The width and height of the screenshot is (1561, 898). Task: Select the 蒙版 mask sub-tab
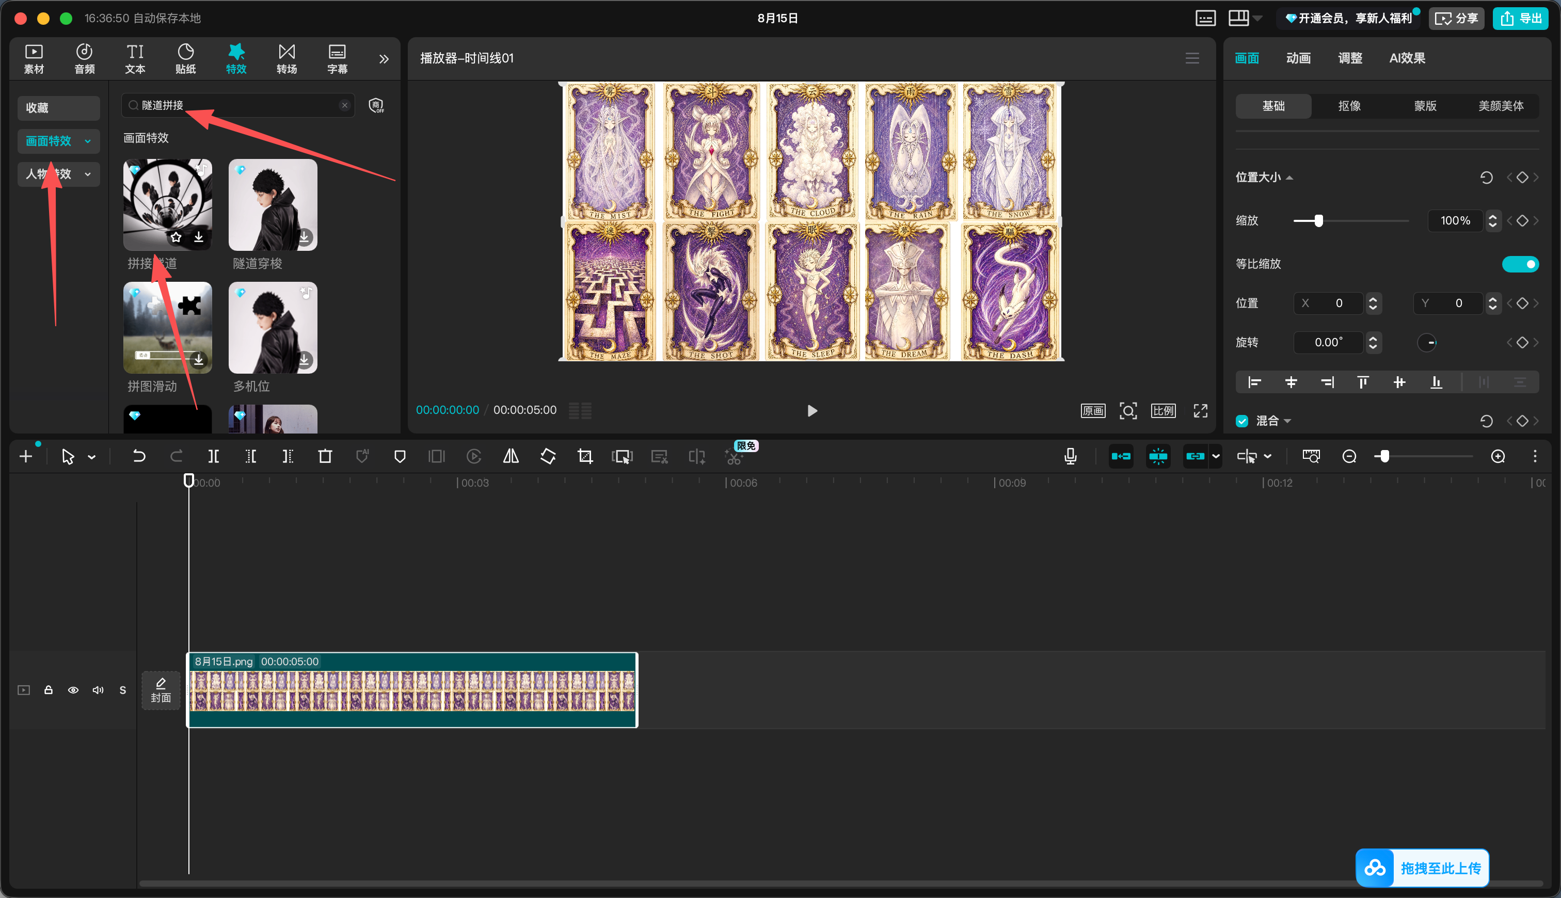pos(1425,106)
